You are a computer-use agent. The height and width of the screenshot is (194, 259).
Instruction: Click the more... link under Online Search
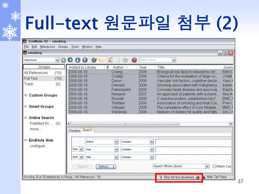point(35,129)
